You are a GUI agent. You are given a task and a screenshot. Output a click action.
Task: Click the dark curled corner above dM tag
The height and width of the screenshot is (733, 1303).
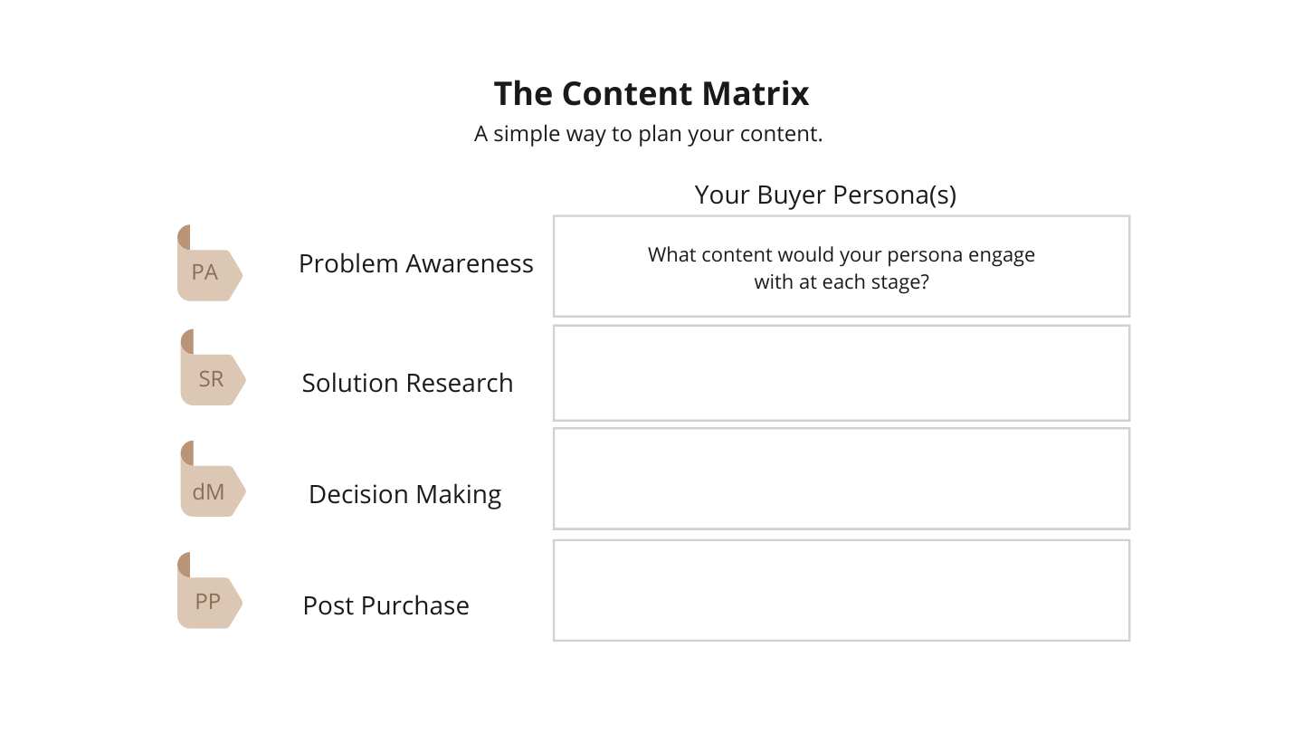coord(187,453)
